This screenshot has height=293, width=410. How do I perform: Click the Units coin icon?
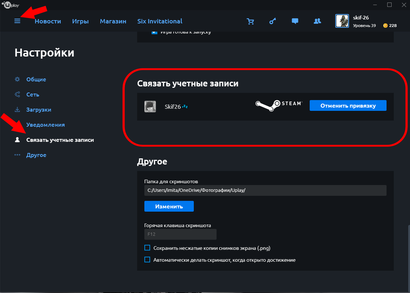(385, 26)
